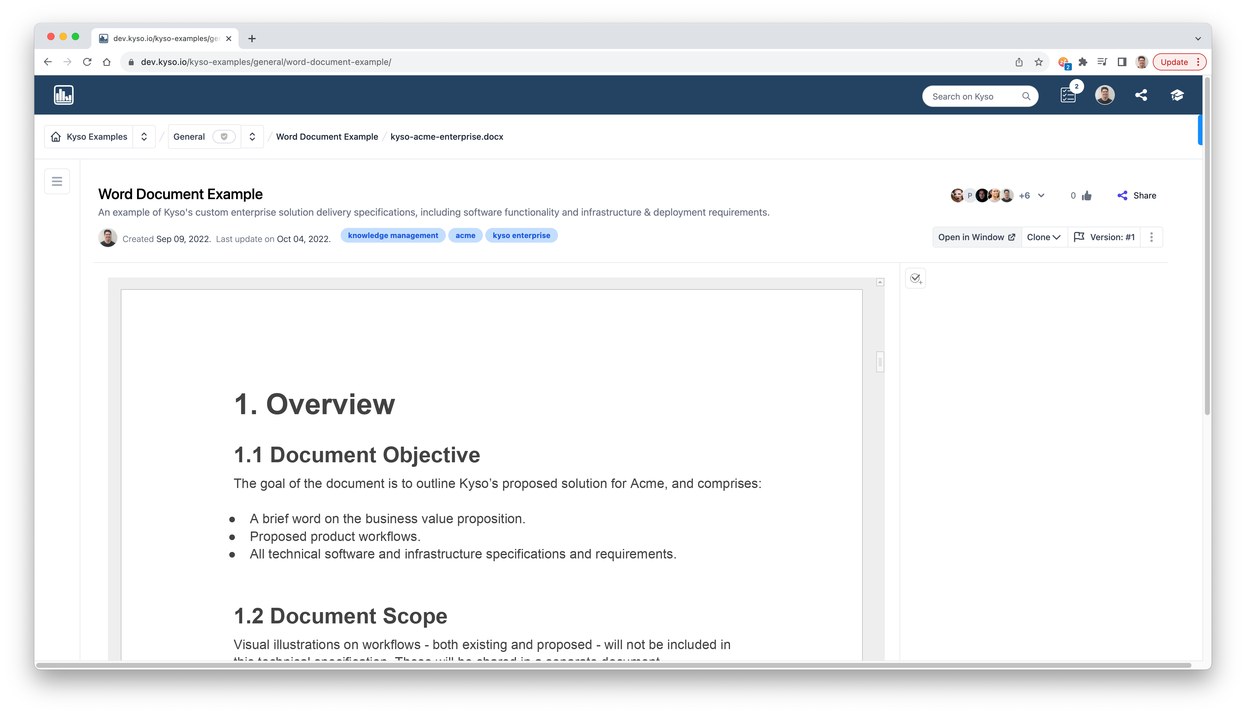Click 'Proposed product workflows.' bullet
1246x715 pixels.
click(x=335, y=536)
